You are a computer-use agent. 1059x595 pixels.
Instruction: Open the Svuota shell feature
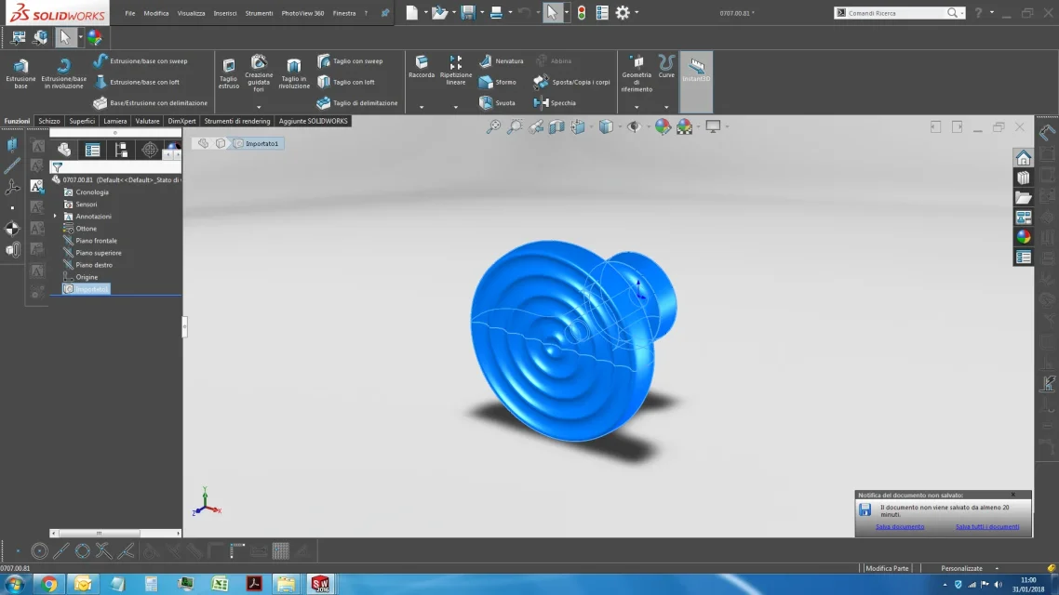pos(497,102)
